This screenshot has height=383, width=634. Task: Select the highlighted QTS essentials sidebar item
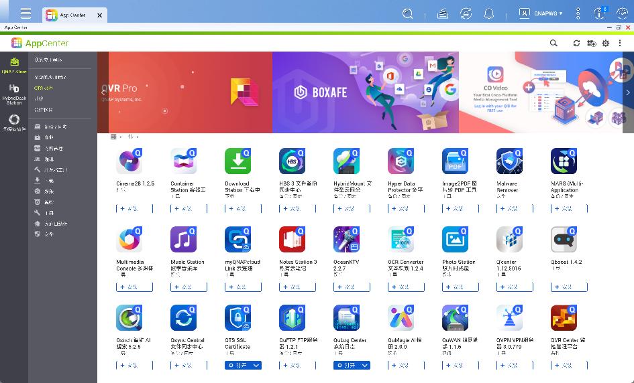click(x=44, y=88)
